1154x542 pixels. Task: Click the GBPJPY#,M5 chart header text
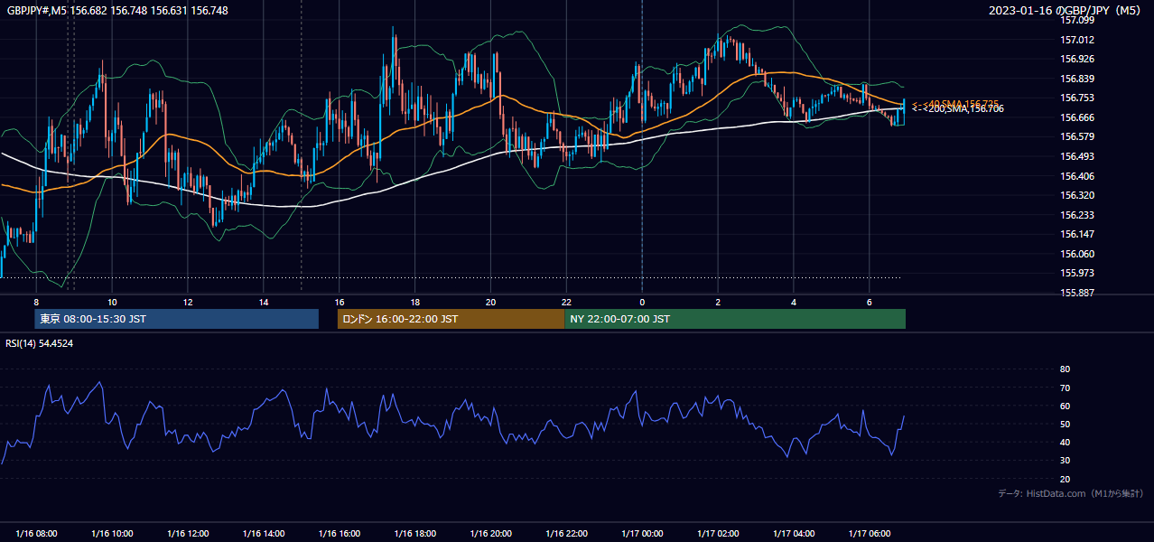(x=117, y=11)
